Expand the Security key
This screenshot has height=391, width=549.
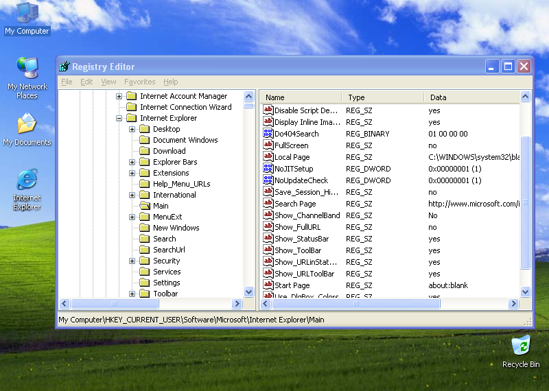click(x=132, y=261)
